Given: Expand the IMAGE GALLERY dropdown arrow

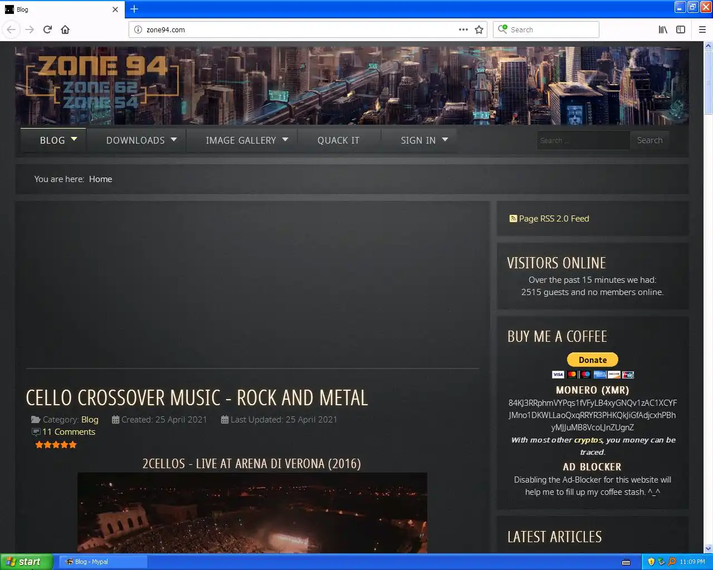Looking at the screenshot, I should coord(285,139).
